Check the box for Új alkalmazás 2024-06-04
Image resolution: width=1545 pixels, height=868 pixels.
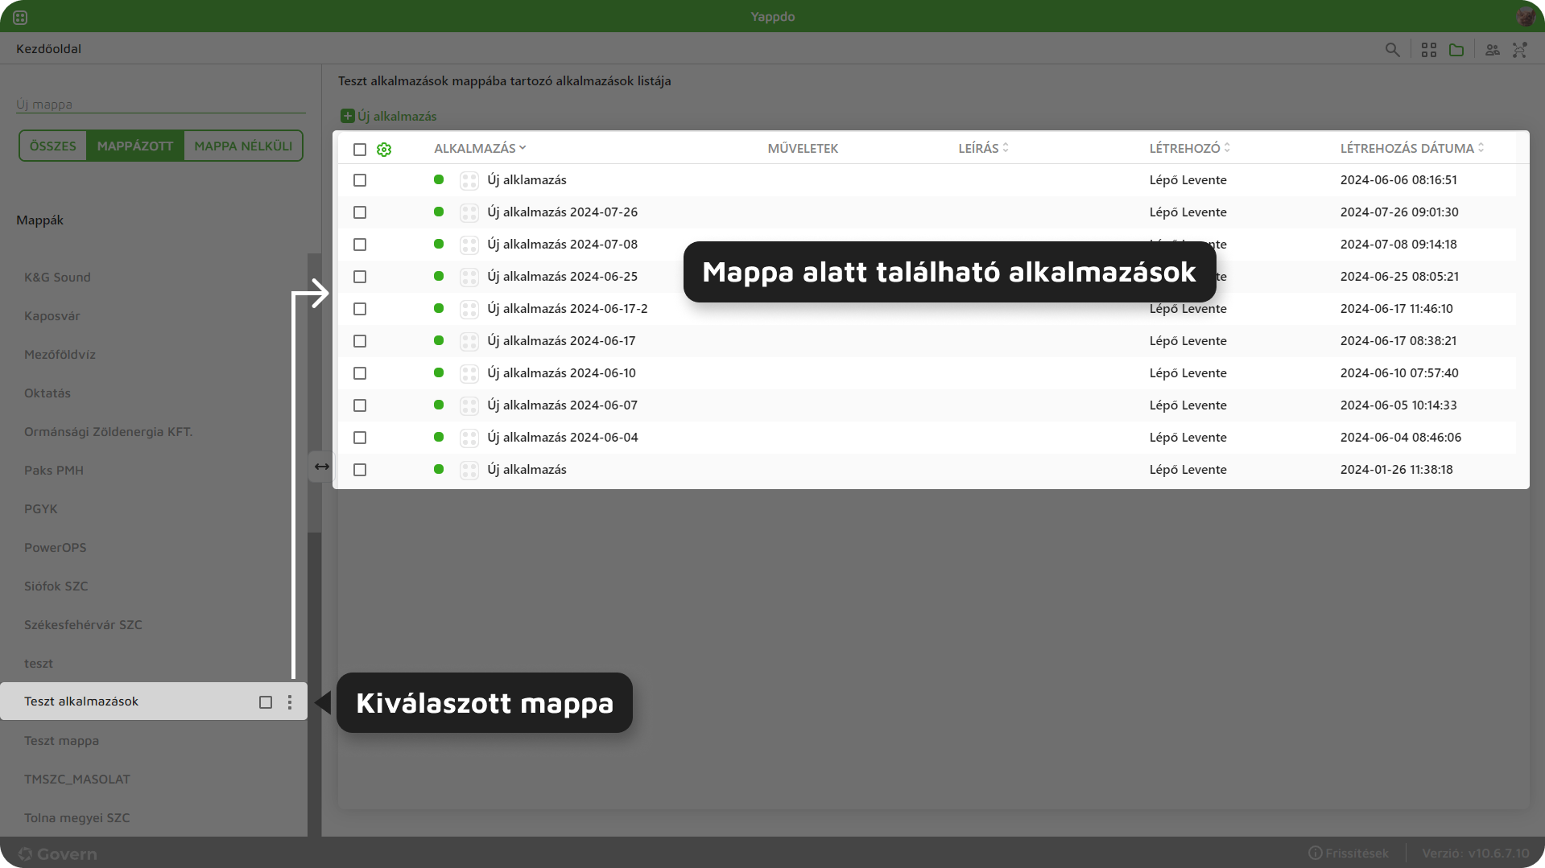360,438
